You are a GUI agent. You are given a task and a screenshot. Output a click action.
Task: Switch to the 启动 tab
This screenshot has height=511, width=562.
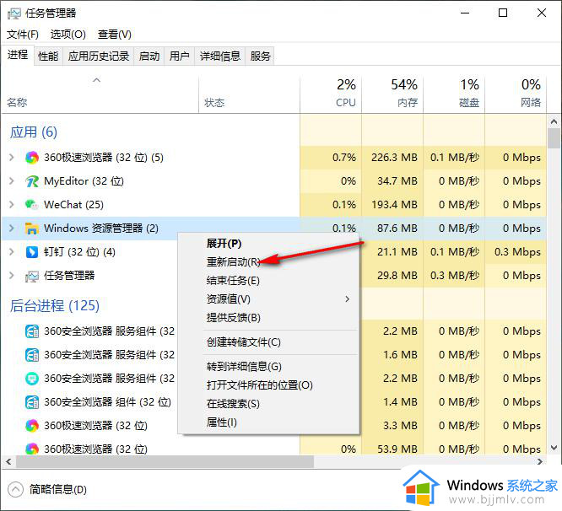(x=149, y=56)
